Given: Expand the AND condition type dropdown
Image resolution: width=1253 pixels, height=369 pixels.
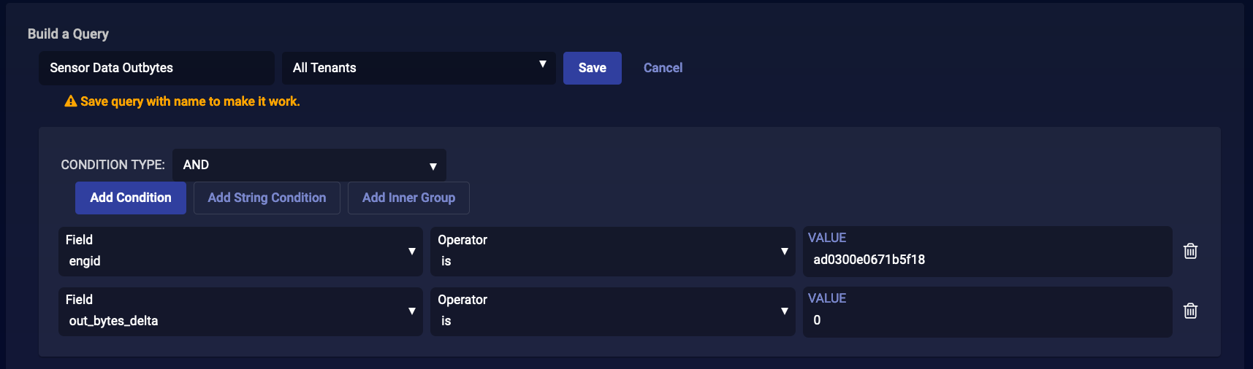Looking at the screenshot, I should point(308,165).
